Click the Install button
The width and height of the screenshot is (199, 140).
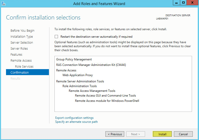(x=162, y=134)
